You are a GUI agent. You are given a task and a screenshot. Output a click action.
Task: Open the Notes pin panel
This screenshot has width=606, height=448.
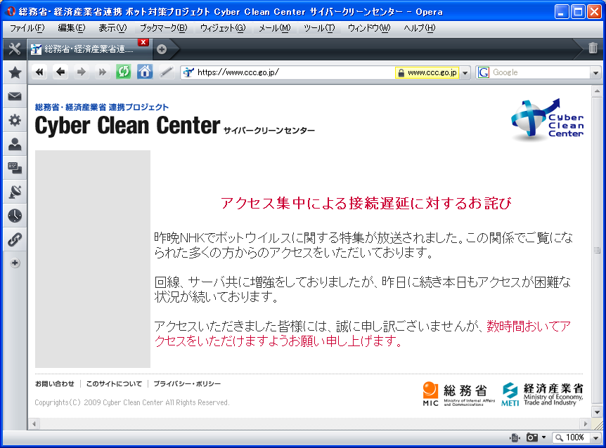[15, 192]
